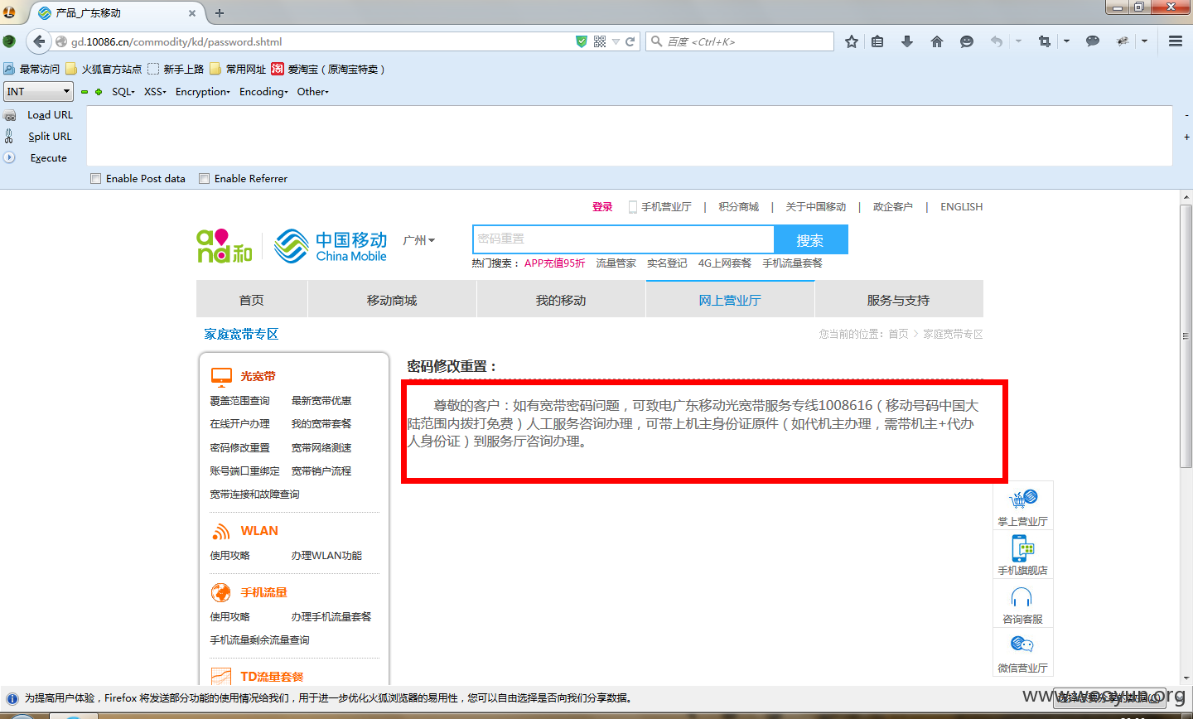Enable the Post data checkbox
This screenshot has width=1193, height=719.
95,178
